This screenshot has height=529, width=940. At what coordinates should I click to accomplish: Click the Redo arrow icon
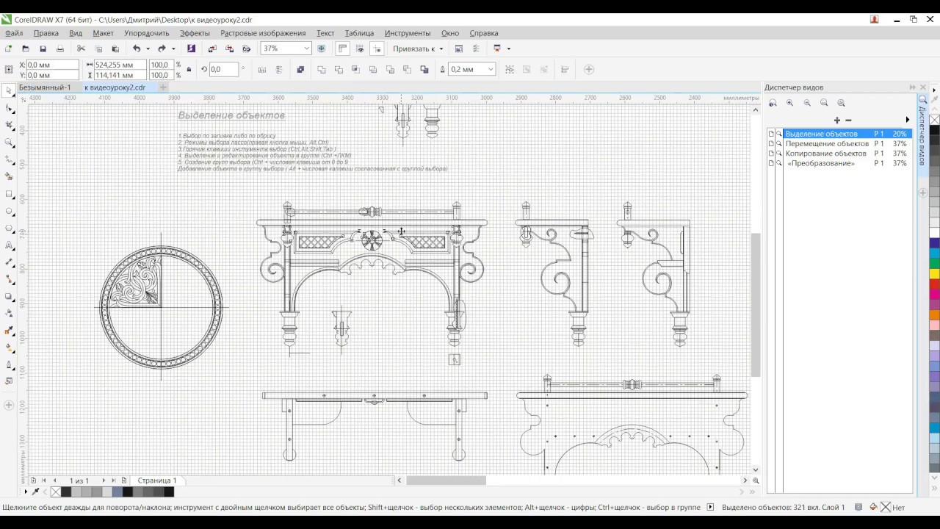point(162,48)
